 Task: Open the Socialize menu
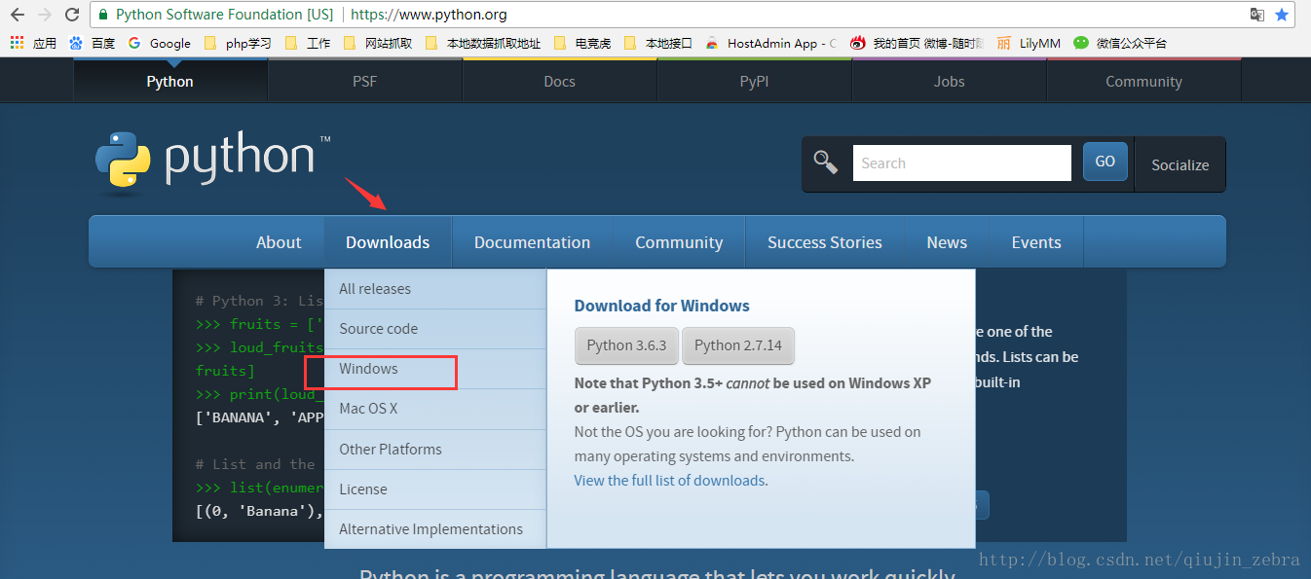click(x=1180, y=164)
